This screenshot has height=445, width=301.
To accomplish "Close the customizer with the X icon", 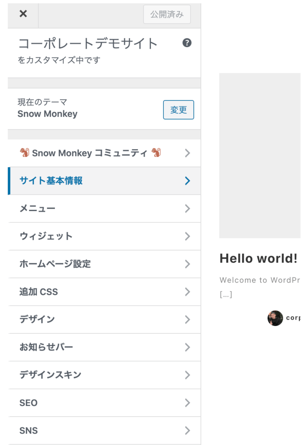I will click(x=23, y=14).
